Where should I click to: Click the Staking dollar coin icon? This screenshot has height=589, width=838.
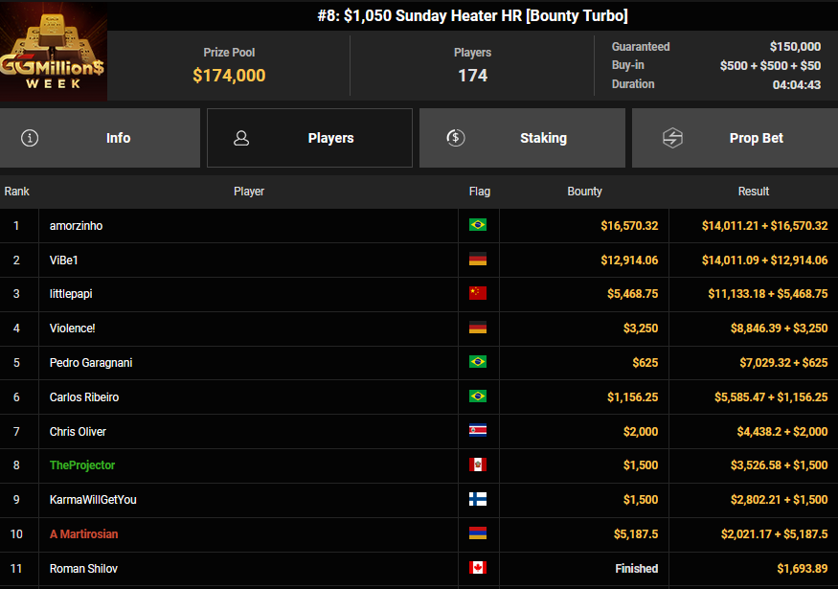(456, 138)
